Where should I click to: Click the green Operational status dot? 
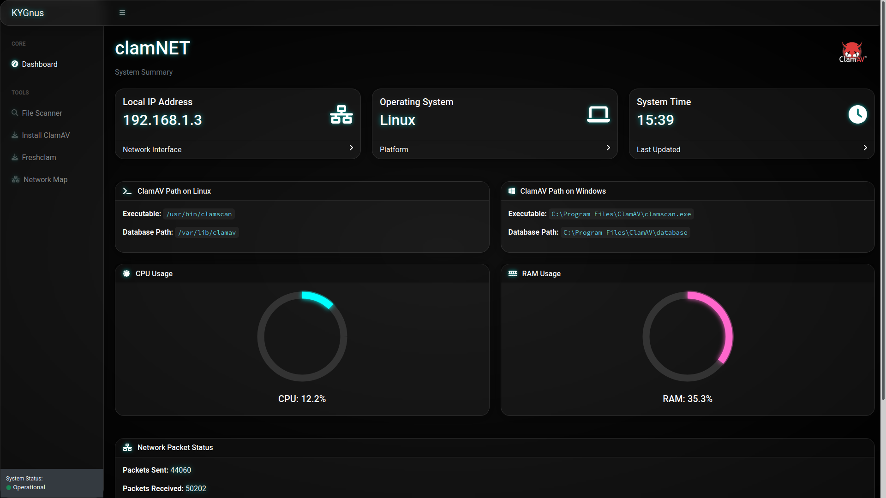coord(9,487)
